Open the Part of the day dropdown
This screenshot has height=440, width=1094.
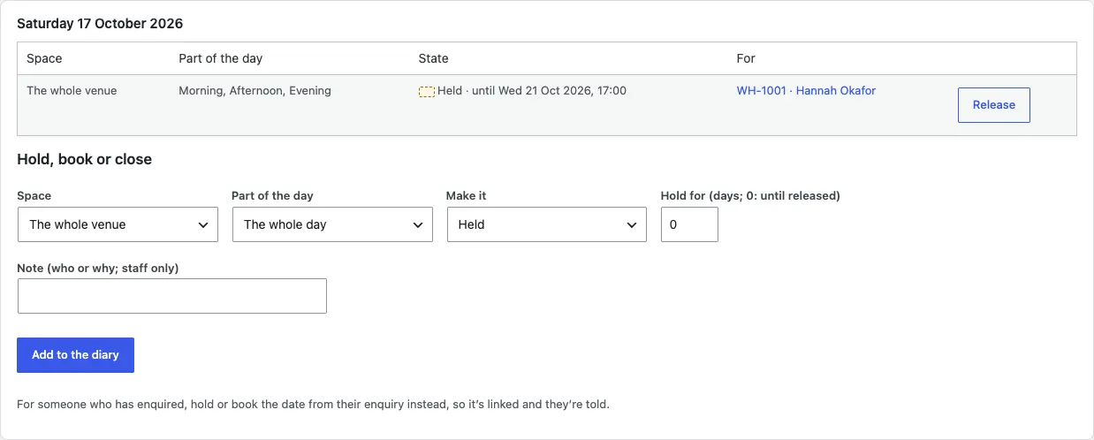pyautogui.click(x=332, y=224)
